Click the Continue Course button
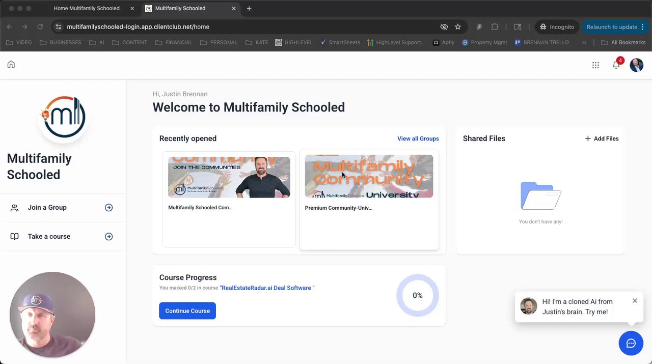This screenshot has height=364, width=652. tap(187, 311)
